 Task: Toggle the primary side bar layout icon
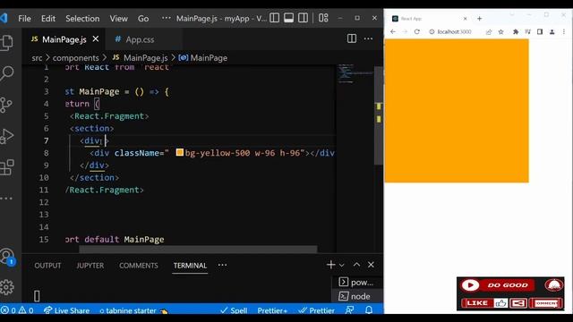[x=275, y=18]
